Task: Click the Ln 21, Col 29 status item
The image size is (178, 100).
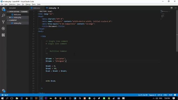Action: point(143,95)
